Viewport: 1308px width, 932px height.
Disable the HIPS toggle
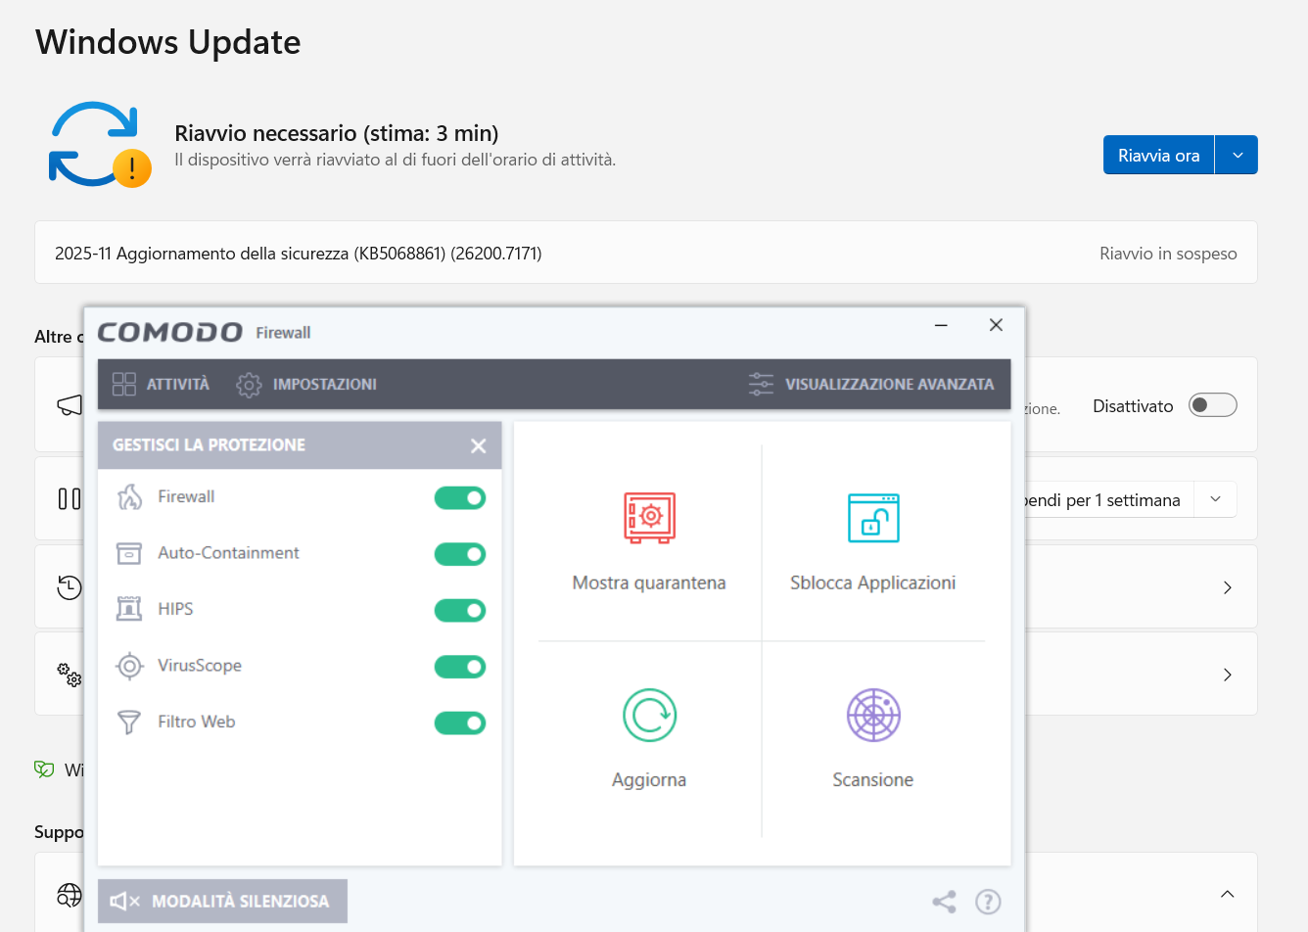point(460,611)
